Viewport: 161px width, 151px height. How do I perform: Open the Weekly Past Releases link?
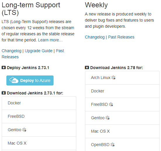click(121, 37)
